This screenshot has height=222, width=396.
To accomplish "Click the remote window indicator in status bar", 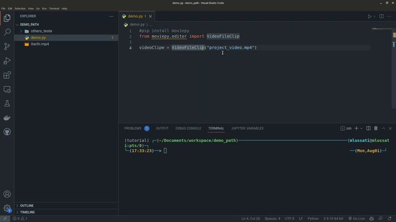I will coord(5,218).
